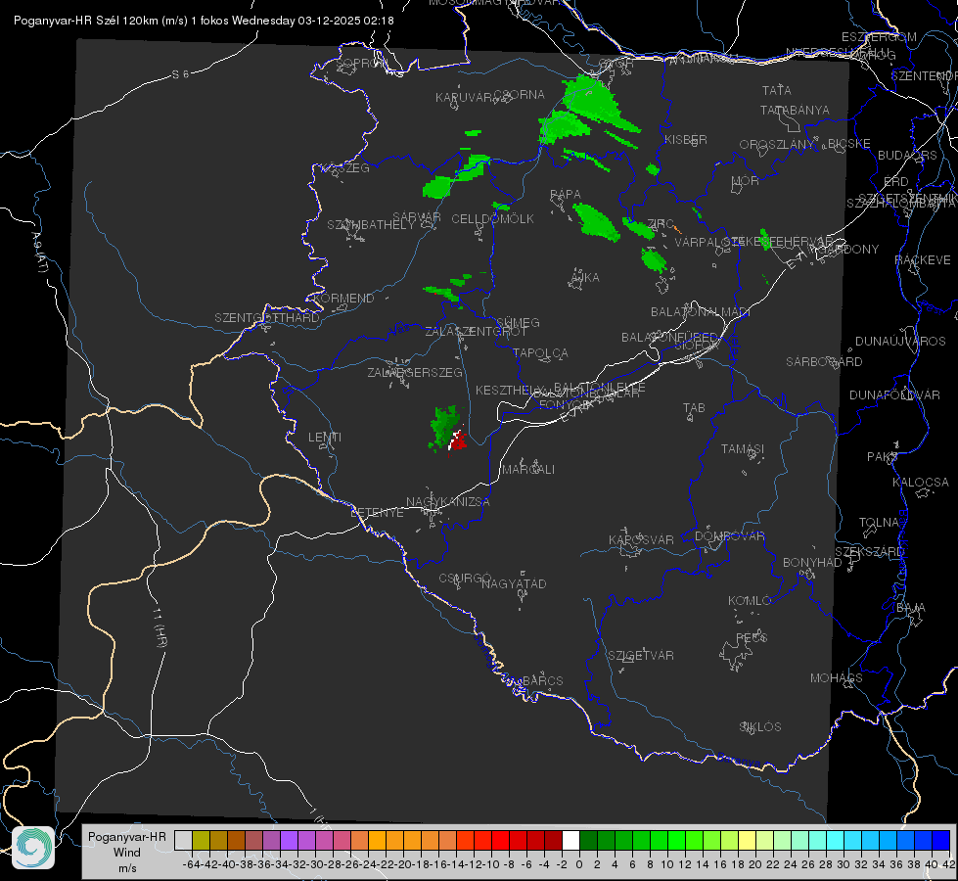
Task: Select the dark red swatch between -4 and -2
Action: coord(553,841)
